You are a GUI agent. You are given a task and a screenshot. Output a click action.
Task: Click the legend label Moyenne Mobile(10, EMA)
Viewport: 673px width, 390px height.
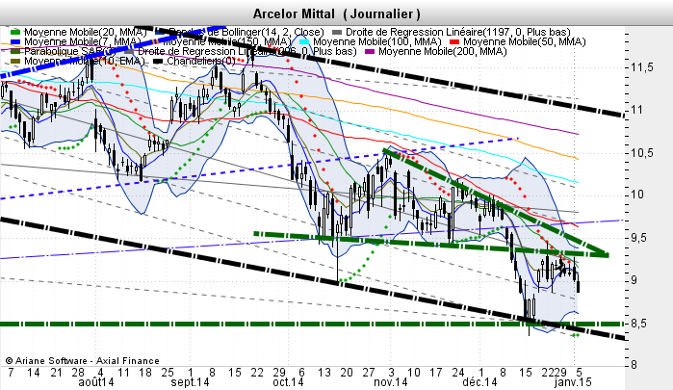85,61
